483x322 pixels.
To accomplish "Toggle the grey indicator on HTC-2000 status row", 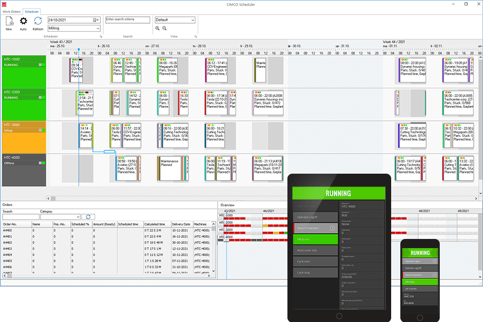I will pyautogui.click(x=40, y=98).
